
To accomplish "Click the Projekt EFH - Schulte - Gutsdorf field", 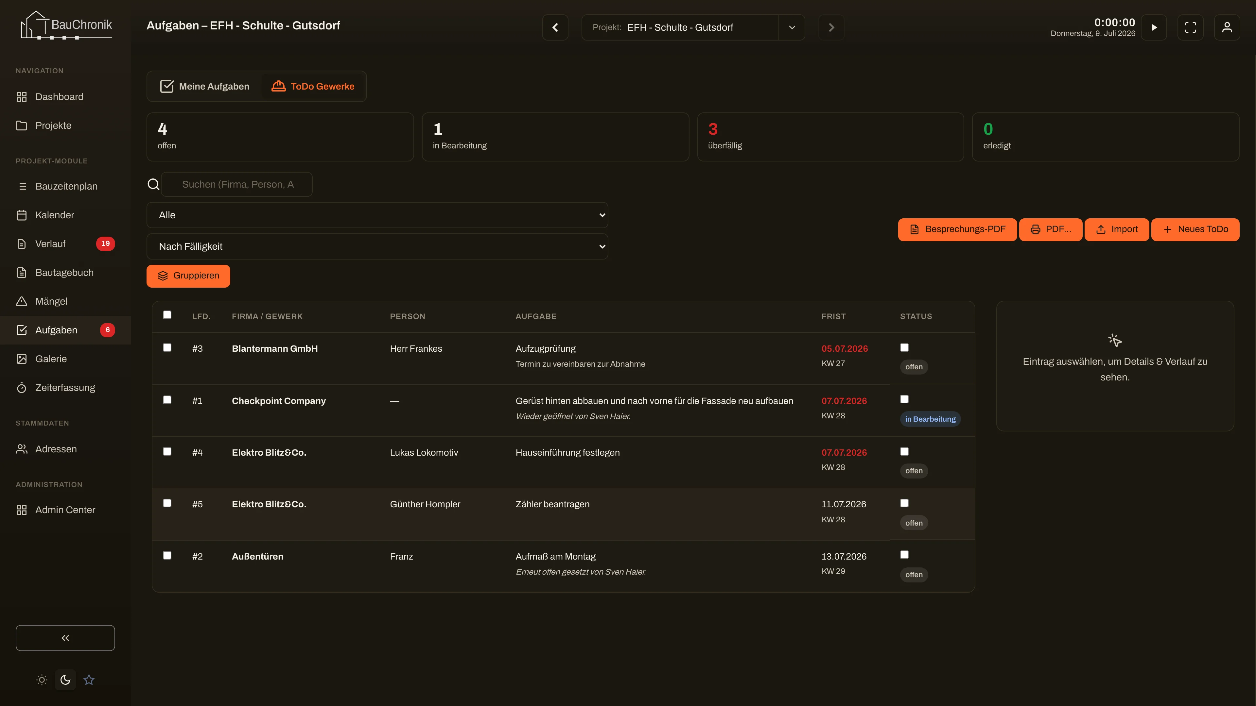I will click(680, 27).
